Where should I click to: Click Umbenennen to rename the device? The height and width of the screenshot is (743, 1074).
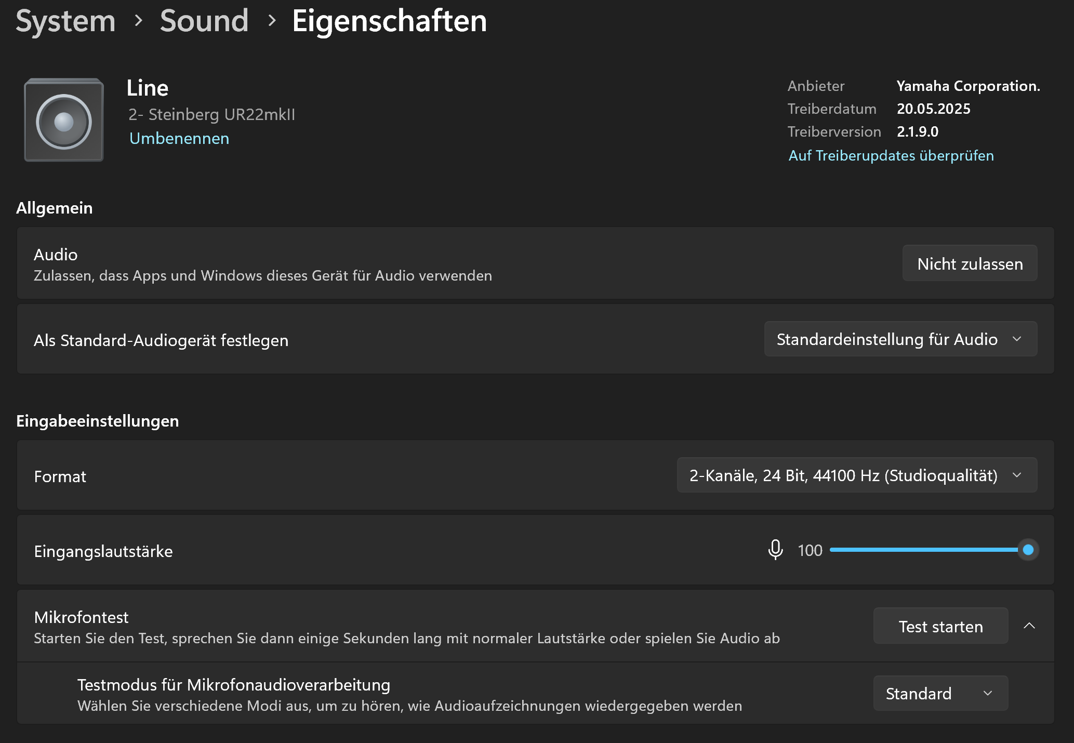[179, 138]
